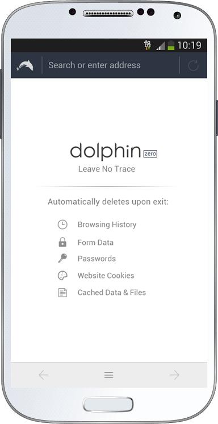Click the padlock icon beside Form Data
This screenshot has width=218, height=424.
(x=62, y=242)
